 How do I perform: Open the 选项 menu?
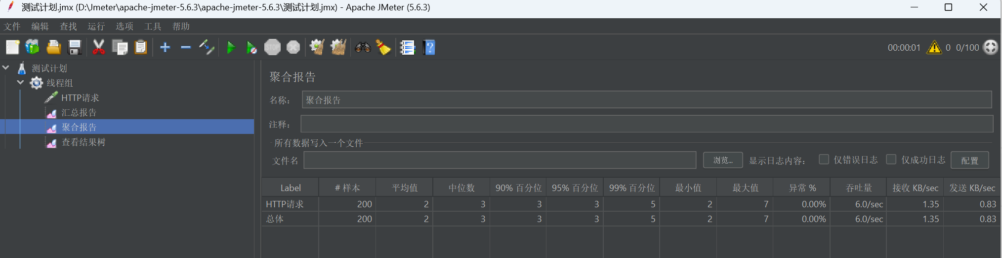125,27
